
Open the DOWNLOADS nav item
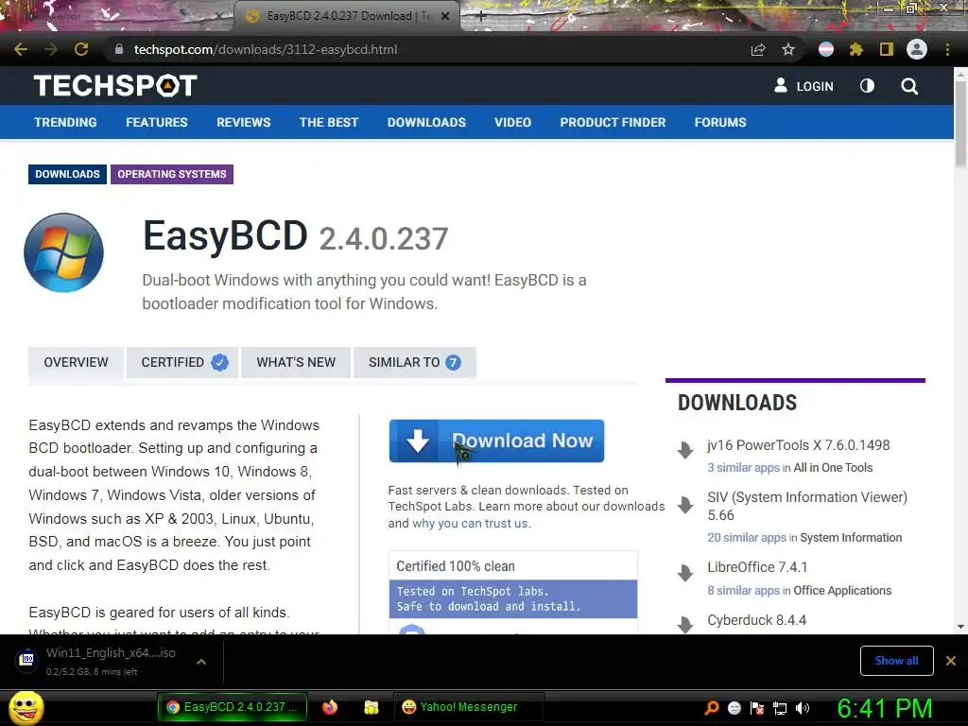pyautogui.click(x=426, y=122)
